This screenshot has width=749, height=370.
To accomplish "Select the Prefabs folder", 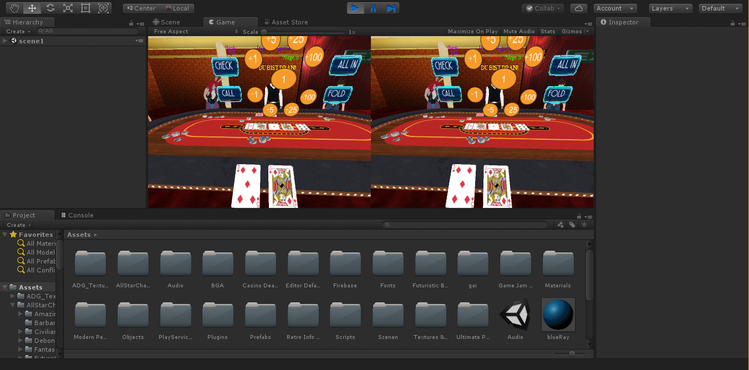I will (260, 320).
